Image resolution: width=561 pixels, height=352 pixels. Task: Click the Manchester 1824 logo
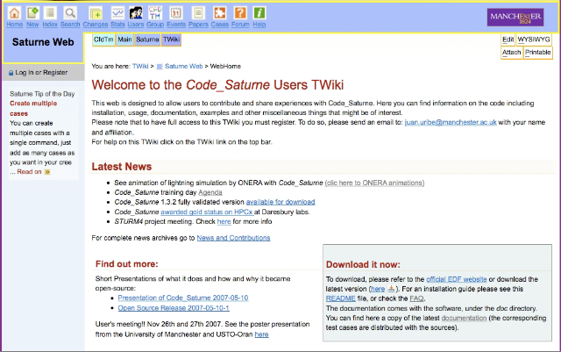(x=515, y=18)
